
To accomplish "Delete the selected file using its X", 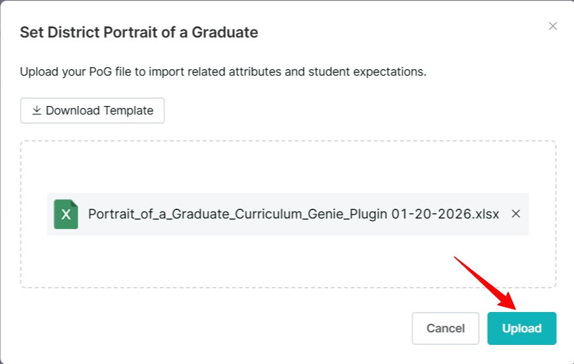I will point(515,213).
